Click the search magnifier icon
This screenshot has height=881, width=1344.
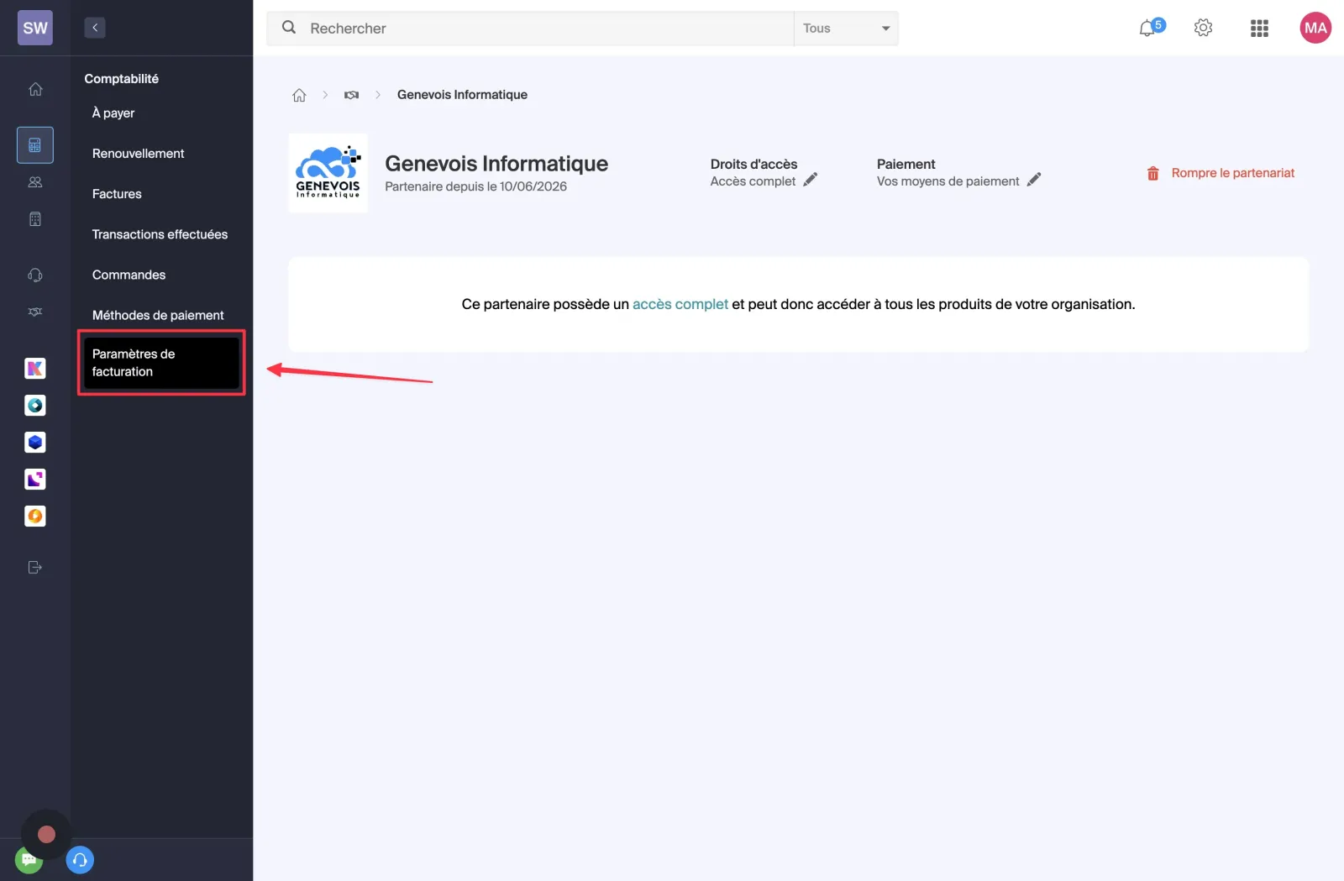point(289,28)
